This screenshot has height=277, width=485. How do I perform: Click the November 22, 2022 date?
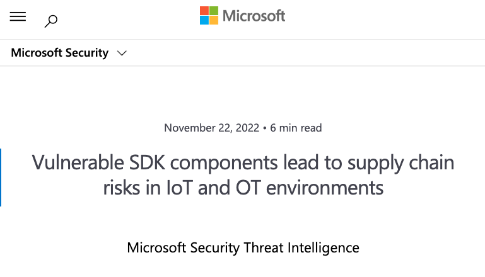click(x=211, y=128)
